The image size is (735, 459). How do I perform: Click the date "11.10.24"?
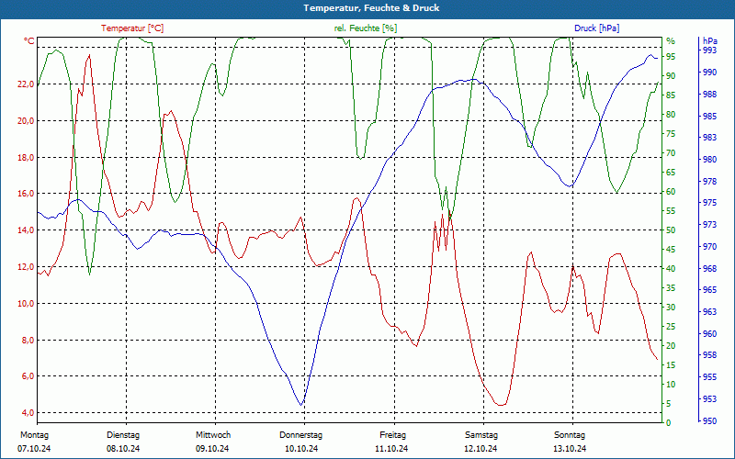[391, 449]
